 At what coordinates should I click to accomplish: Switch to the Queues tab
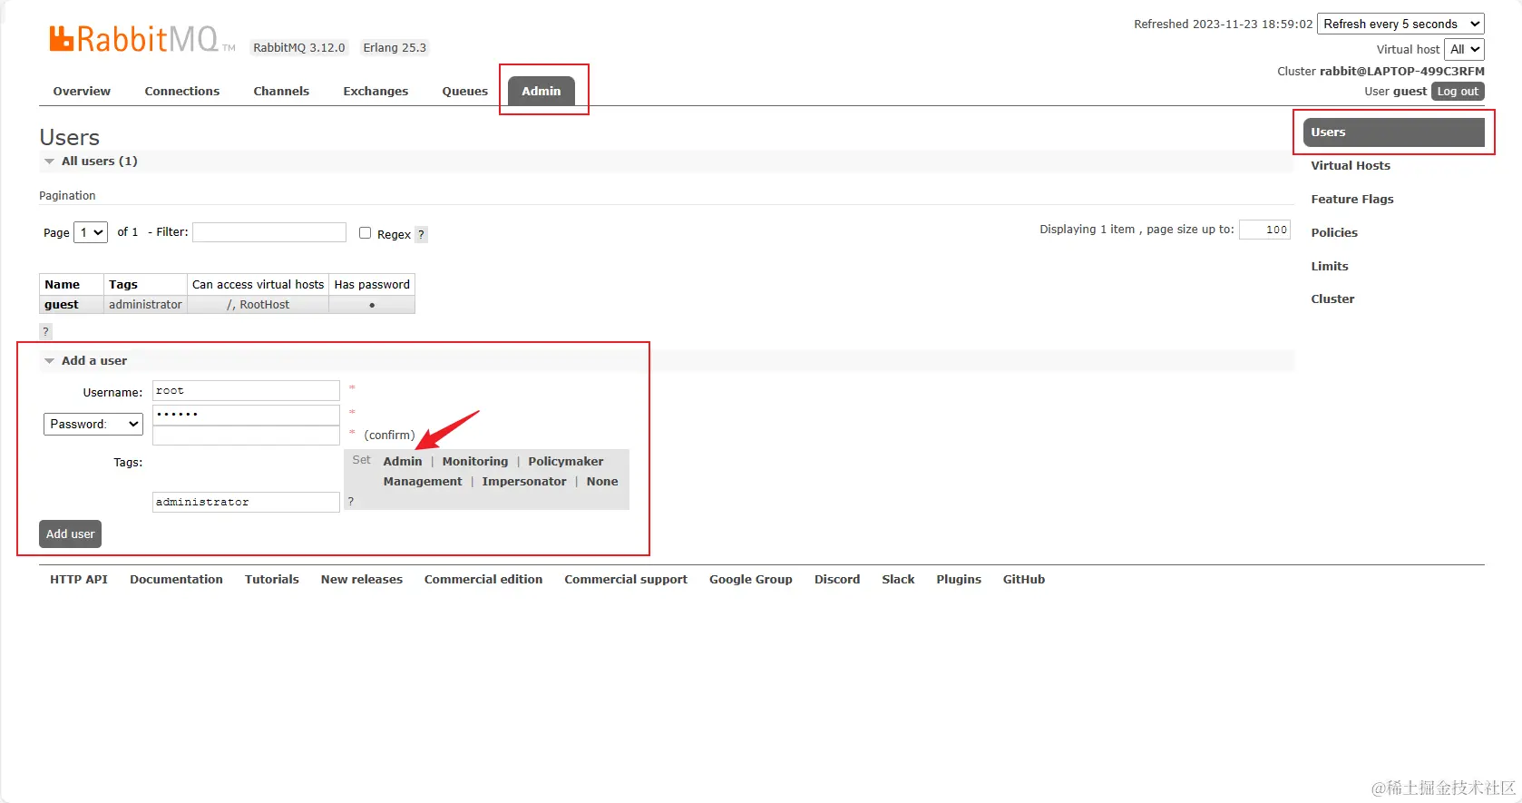465,91
